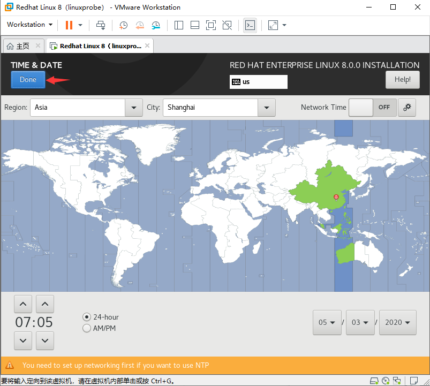Open the us keyboard layout selector
The image size is (430, 386).
click(258, 82)
